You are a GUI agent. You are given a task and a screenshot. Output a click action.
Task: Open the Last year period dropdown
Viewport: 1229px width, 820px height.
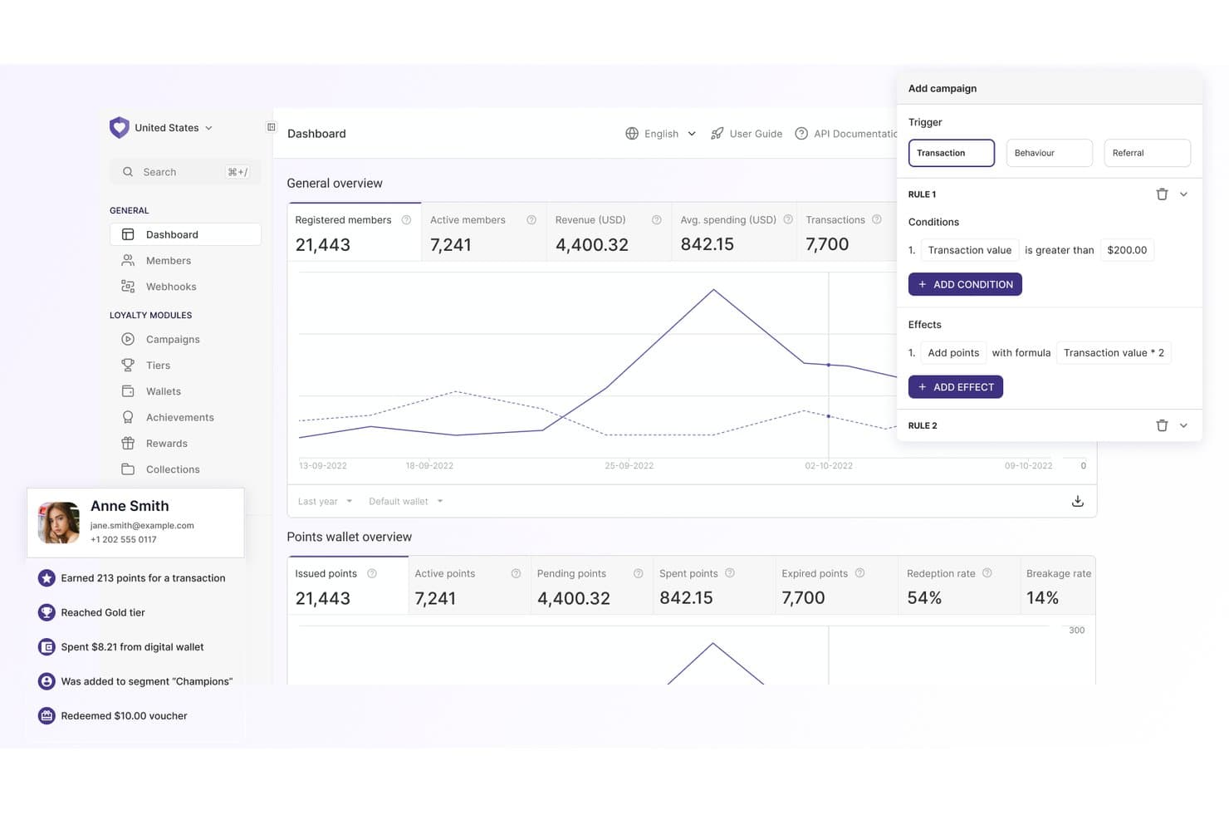325,501
